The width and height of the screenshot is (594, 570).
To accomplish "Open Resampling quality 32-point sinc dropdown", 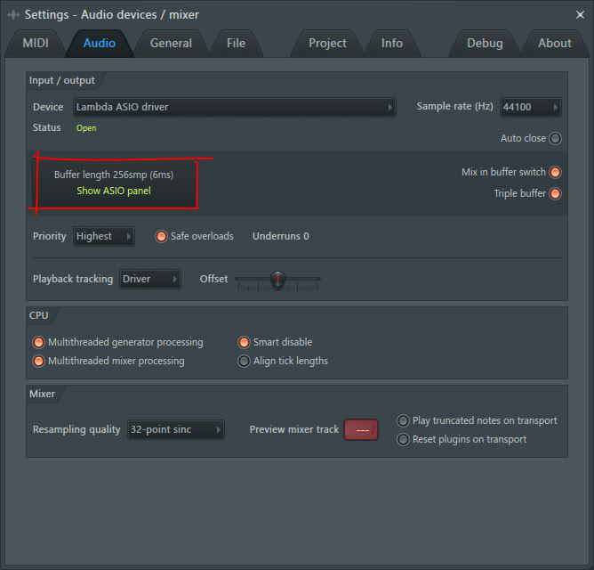I will (176, 429).
